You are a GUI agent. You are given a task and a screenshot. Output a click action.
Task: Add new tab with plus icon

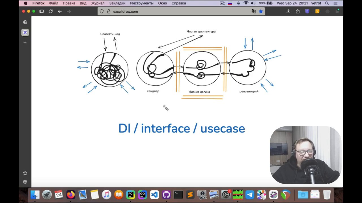coord(25,42)
